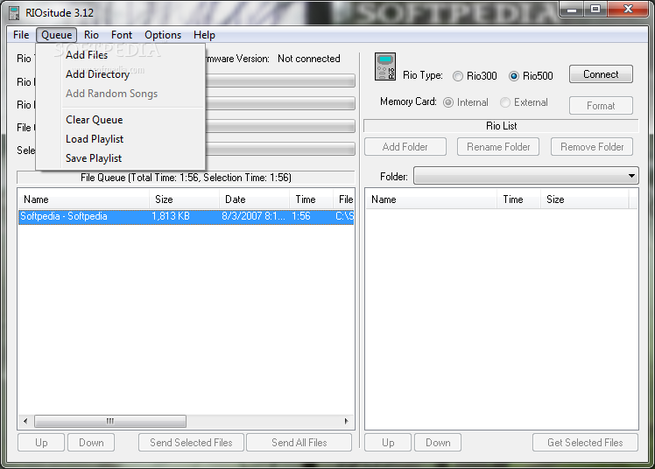Click the RIOsitude title bar app icon
The width and height of the screenshot is (655, 469).
[14, 13]
